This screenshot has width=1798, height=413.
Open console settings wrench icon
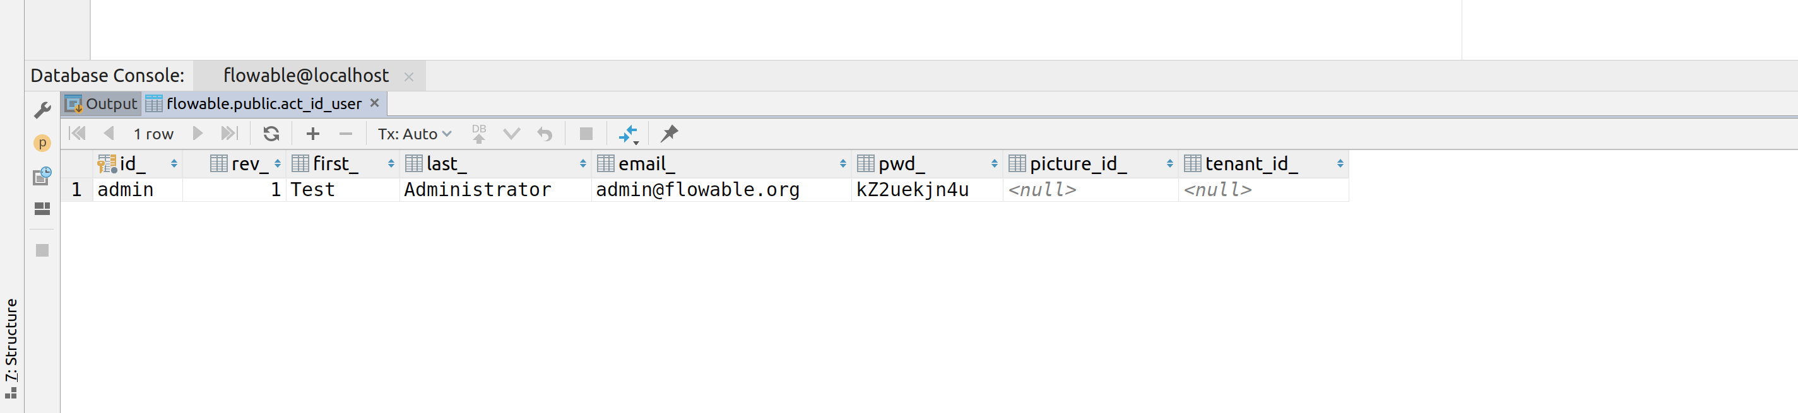tap(42, 110)
